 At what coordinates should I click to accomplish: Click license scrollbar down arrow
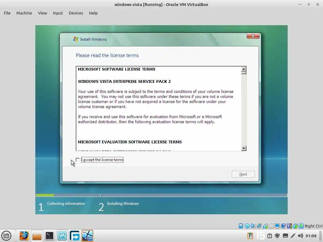tap(244, 148)
